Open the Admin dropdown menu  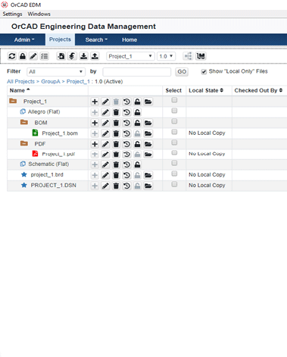[24, 39]
